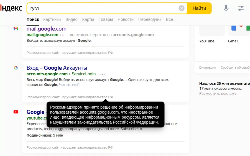Open search settings sliders icon

[x=241, y=8]
